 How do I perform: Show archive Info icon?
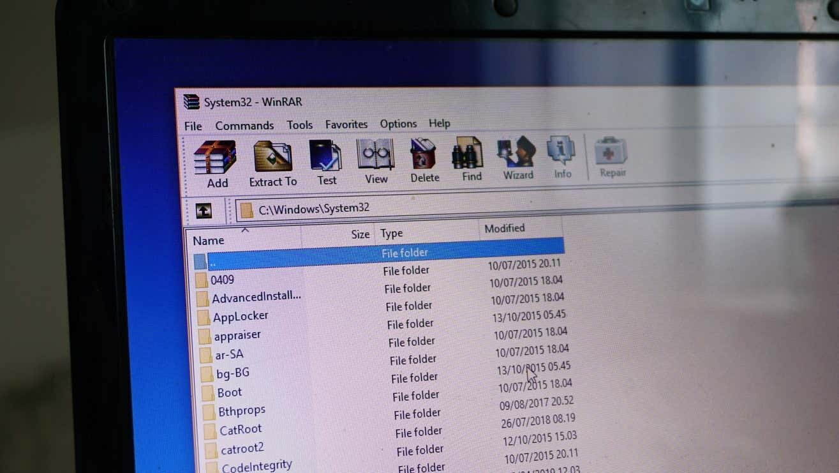[561, 151]
